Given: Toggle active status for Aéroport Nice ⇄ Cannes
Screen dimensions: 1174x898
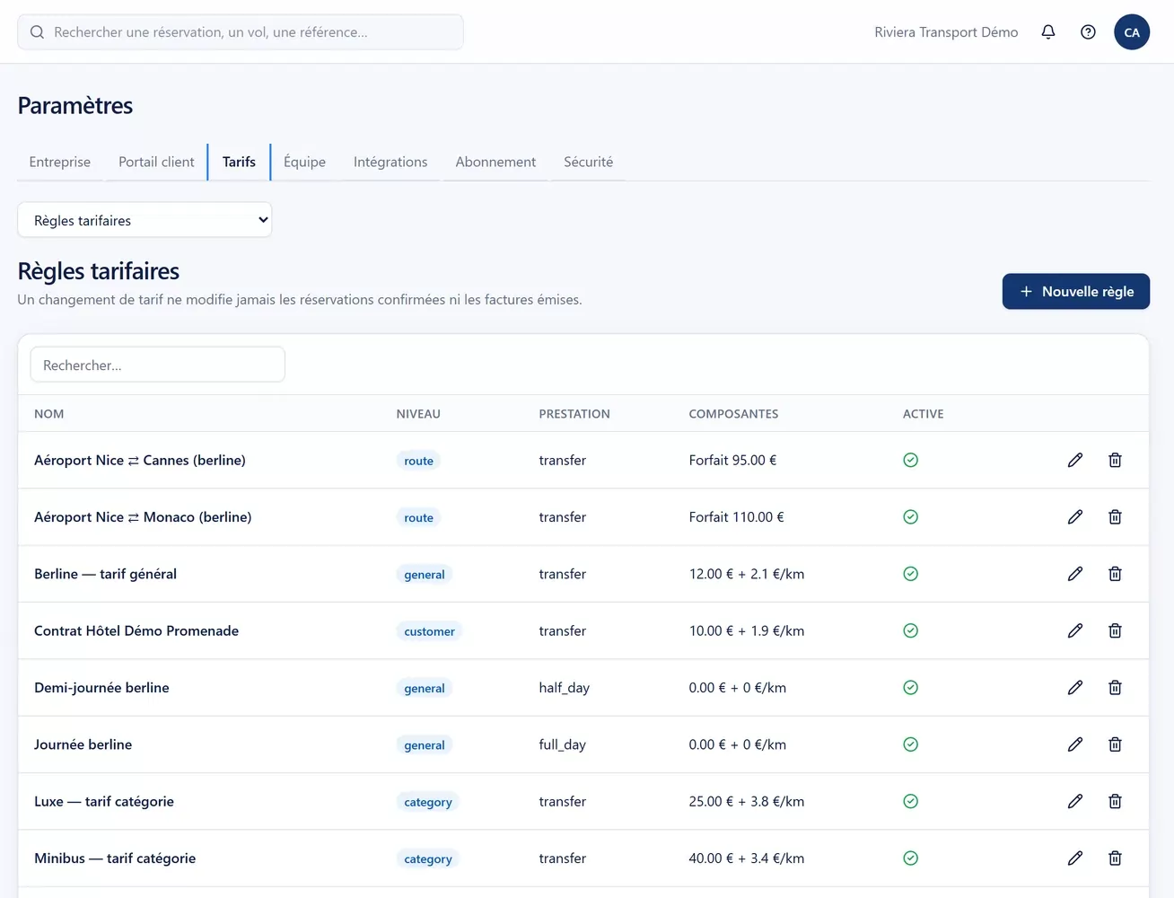Looking at the screenshot, I should coord(910,460).
